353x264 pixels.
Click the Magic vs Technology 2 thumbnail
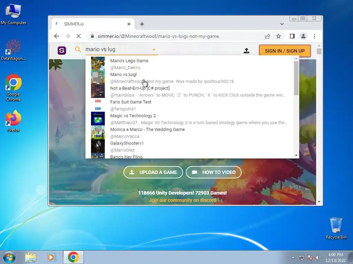point(98,119)
